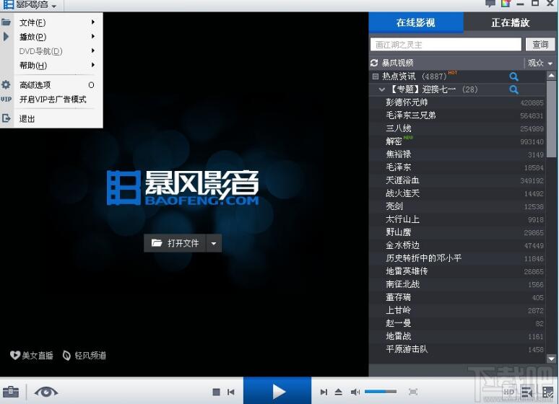Select 彭德怀元帅 in the list

[x=457, y=102]
